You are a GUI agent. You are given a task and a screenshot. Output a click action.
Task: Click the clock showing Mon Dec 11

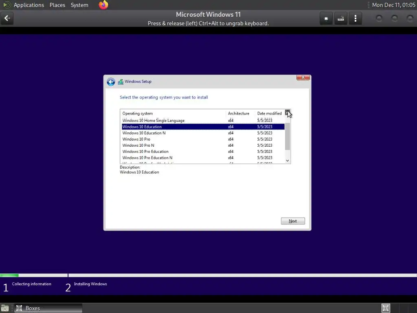[394, 5]
